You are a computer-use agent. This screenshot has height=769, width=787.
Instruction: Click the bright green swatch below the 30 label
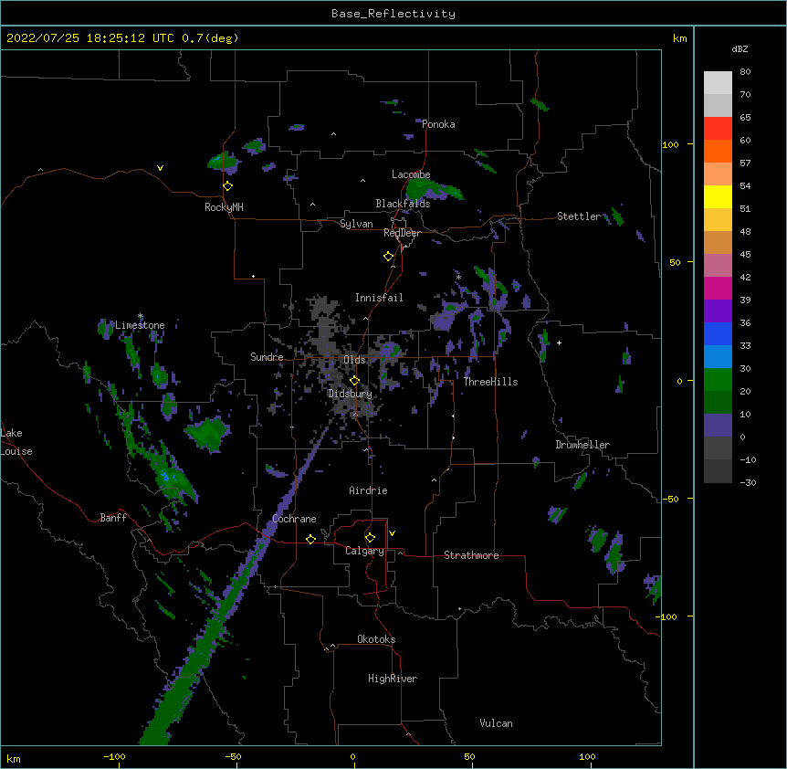718,380
